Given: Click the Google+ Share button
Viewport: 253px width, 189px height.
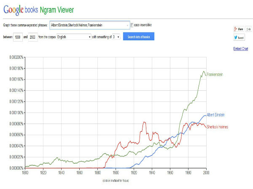Looking at the screenshot, I should tap(239, 29).
